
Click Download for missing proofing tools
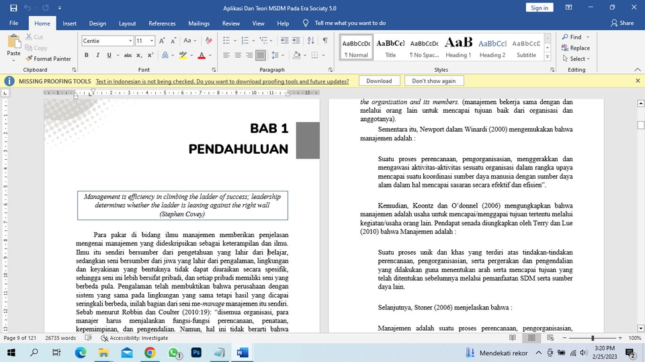pyautogui.click(x=379, y=81)
